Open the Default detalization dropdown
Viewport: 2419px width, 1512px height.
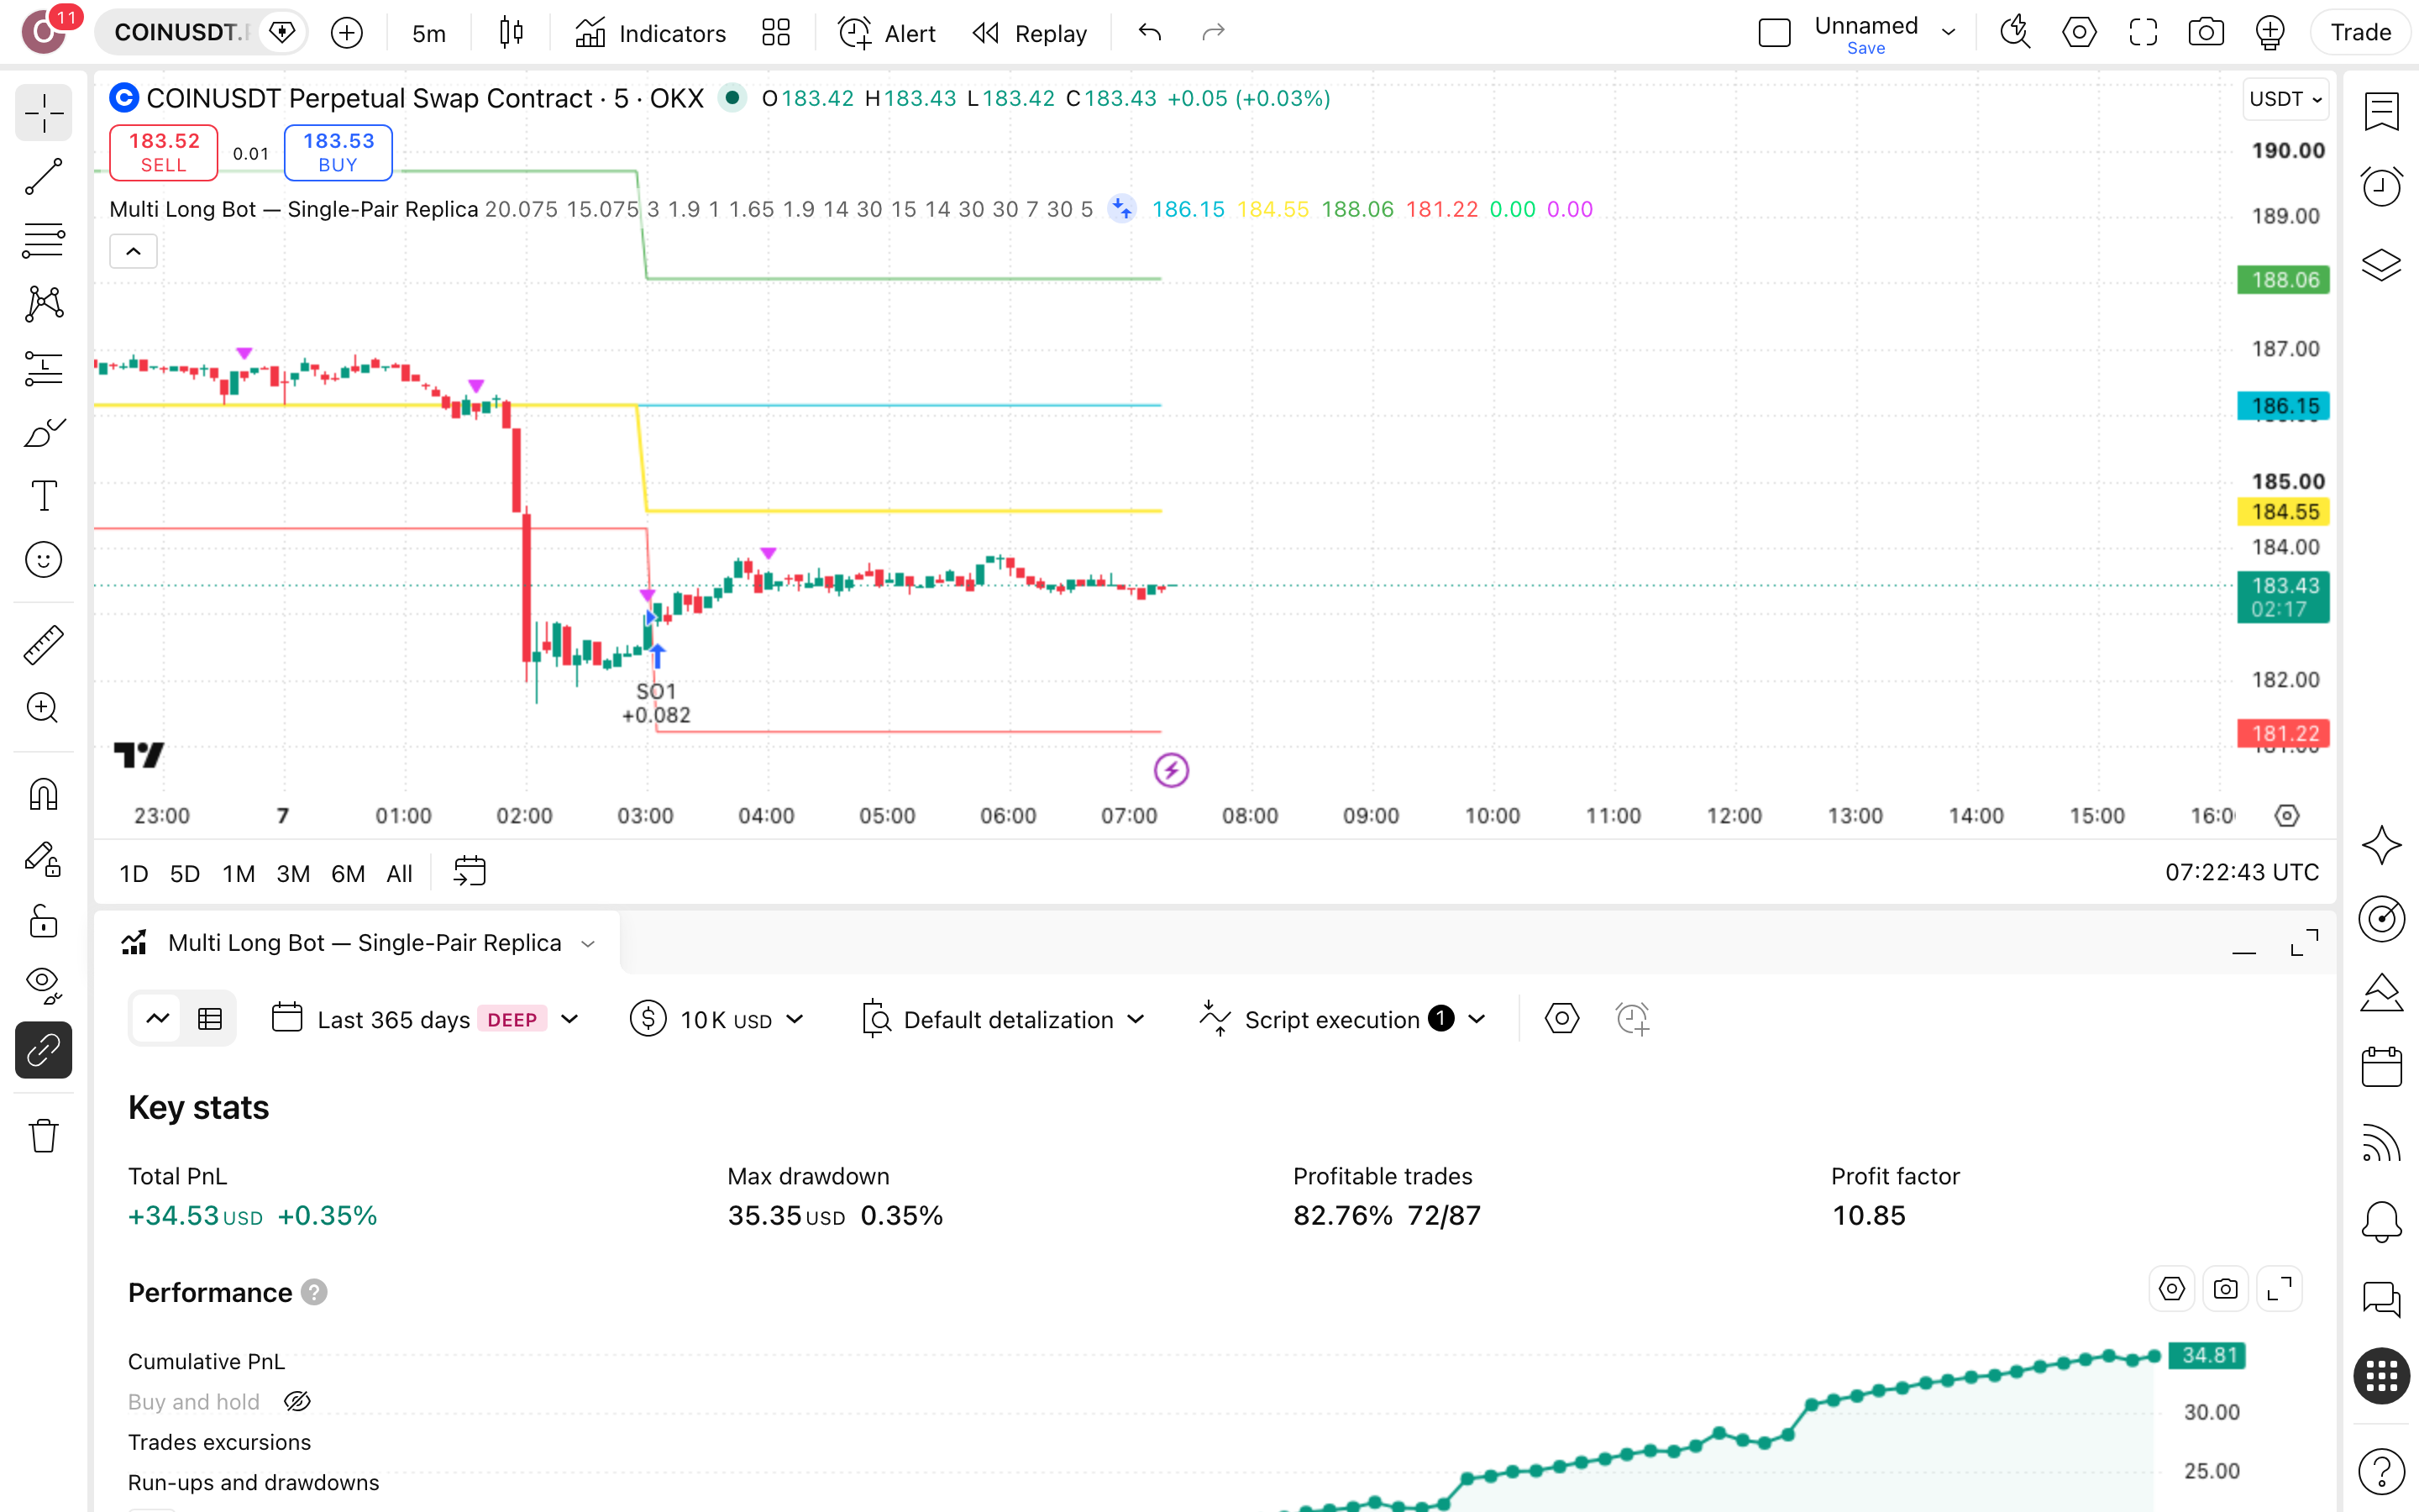1003,1019
